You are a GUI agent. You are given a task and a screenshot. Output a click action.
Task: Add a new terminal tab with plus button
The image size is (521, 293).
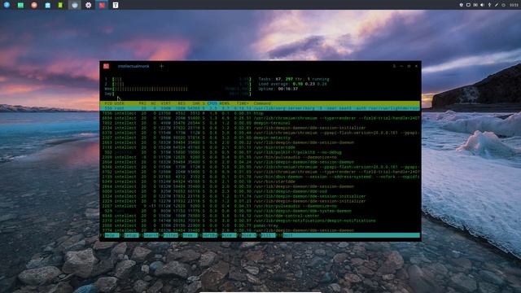tap(161, 66)
